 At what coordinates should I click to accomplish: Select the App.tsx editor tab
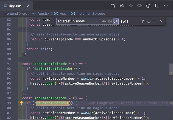(x=16, y=6)
